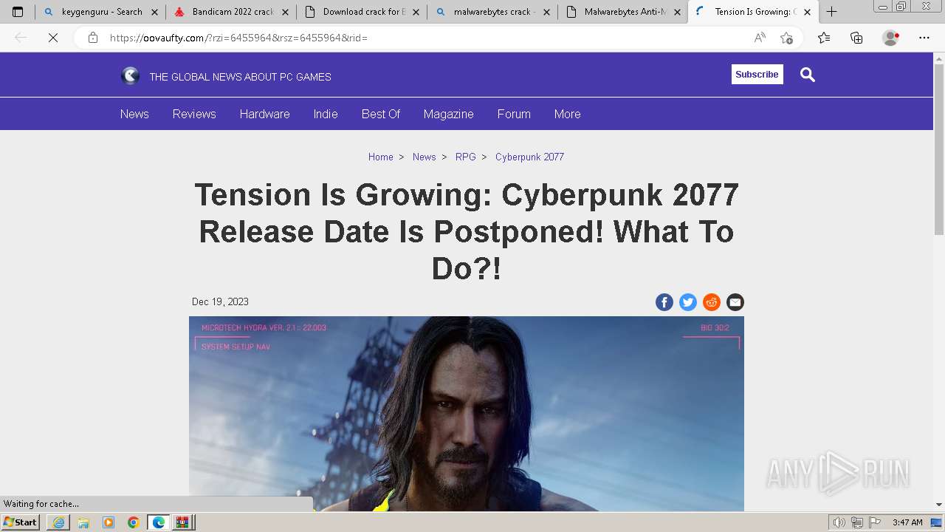This screenshot has height=532, width=945.
Task: Activate Read Aloud icon
Action: pos(760,38)
